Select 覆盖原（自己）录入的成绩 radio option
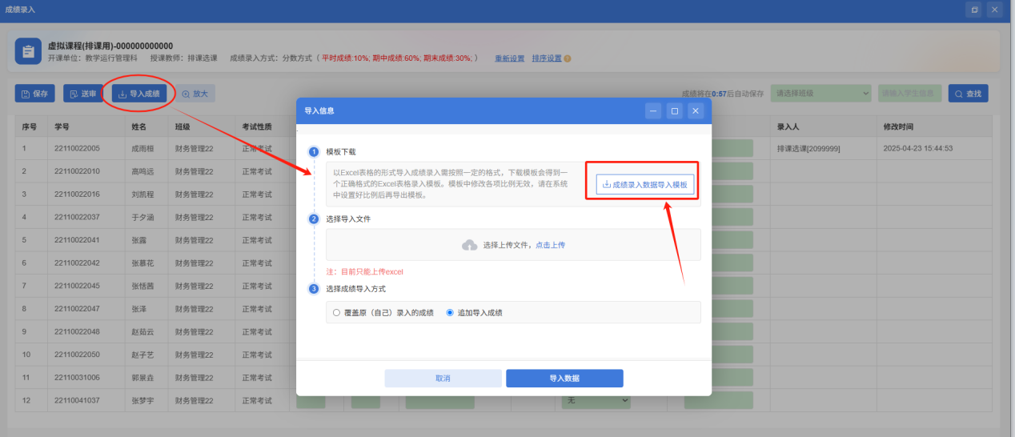 tap(337, 313)
